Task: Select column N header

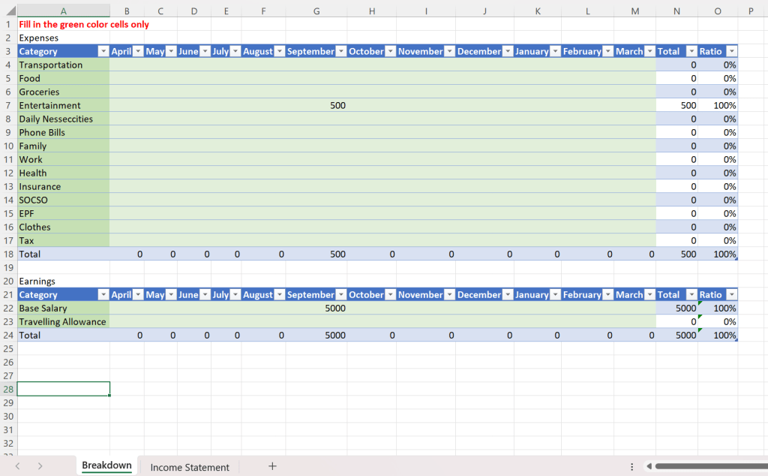Action: pos(677,11)
